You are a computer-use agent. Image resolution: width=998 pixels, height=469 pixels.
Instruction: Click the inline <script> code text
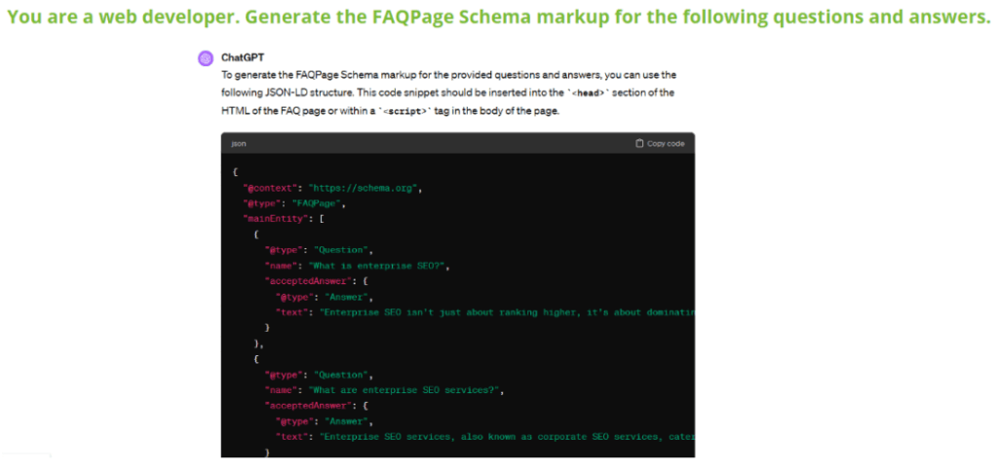tap(405, 111)
